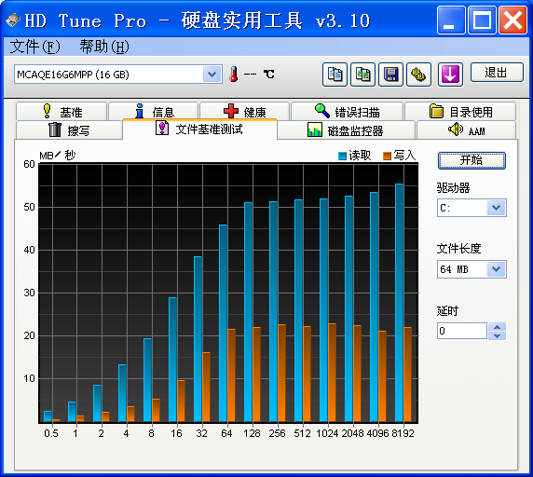Switch to the 基准 benchmark tab
Viewport: 533px width, 477px height.
[x=61, y=111]
